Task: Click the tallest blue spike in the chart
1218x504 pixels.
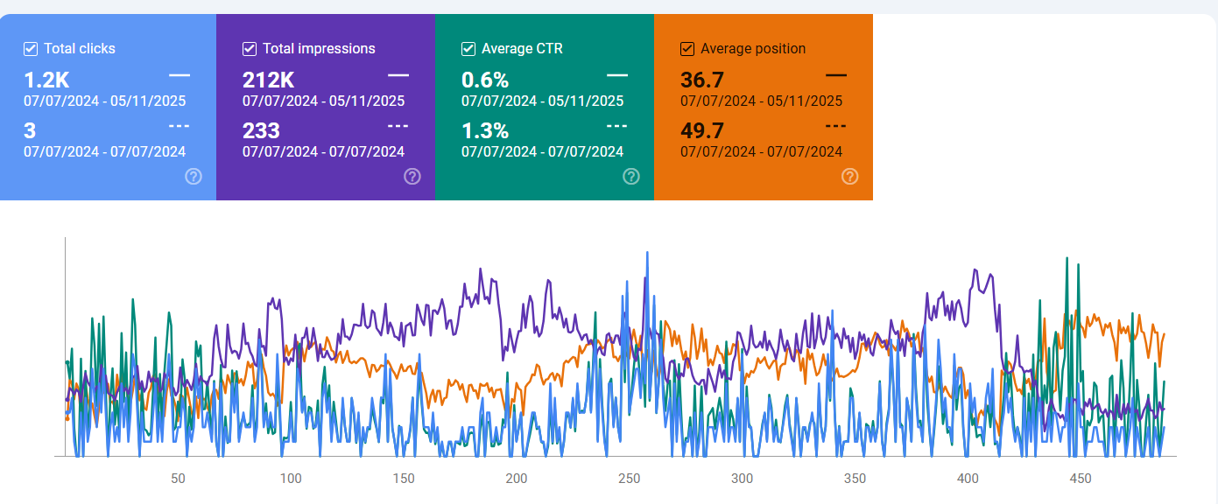Action: 647,254
